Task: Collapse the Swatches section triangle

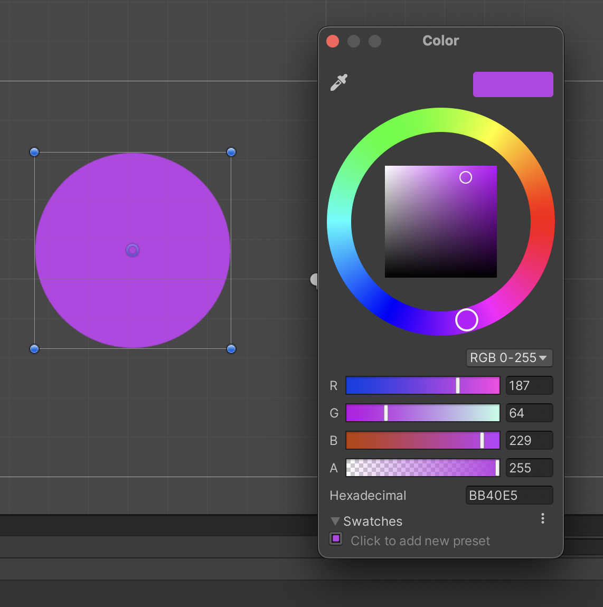Action: point(335,521)
